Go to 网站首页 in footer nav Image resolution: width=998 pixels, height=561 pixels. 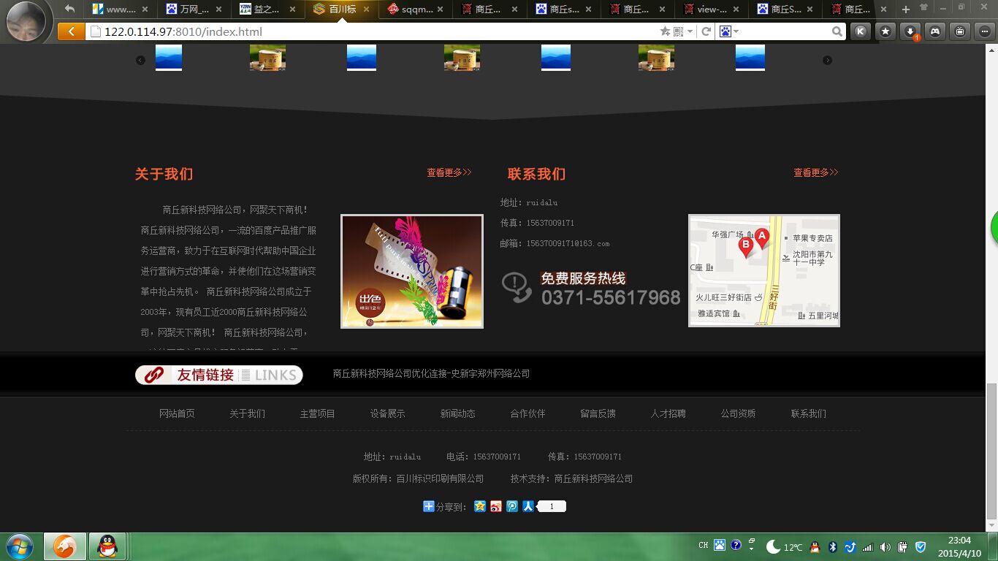tap(177, 413)
